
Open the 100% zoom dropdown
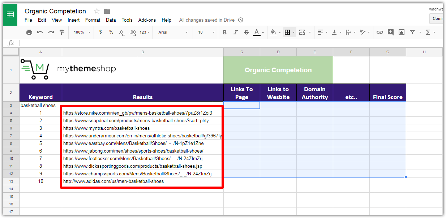[82, 32]
